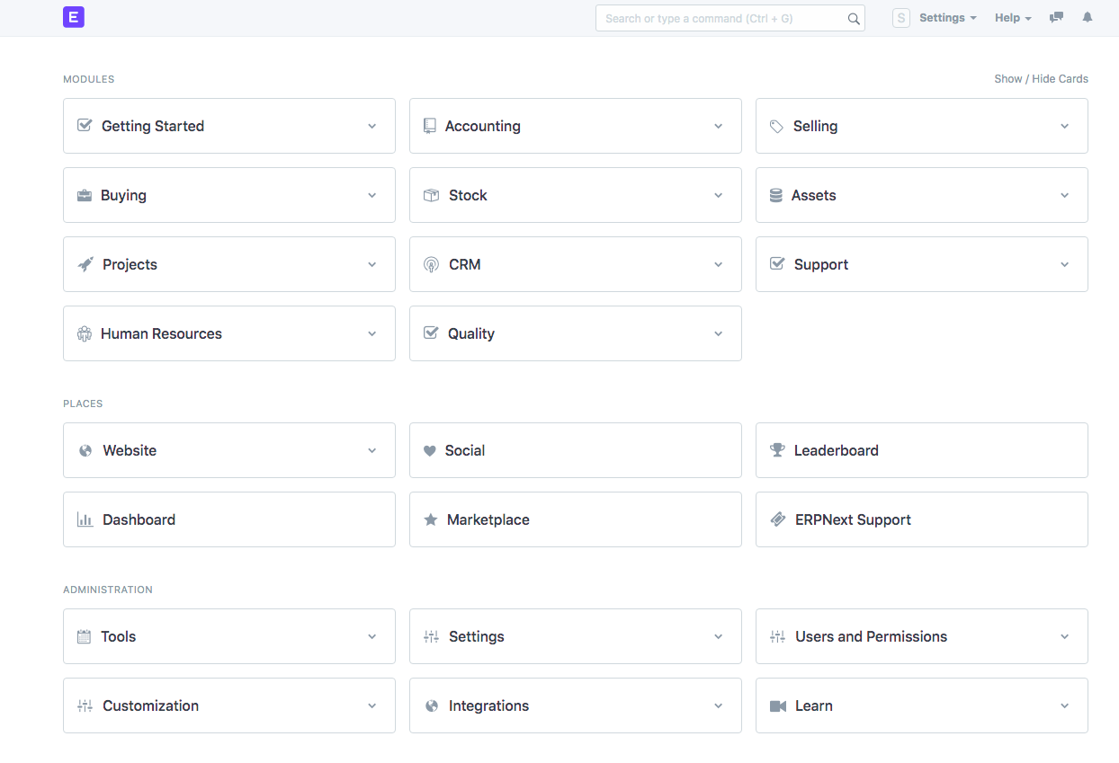The height and width of the screenshot is (763, 1119).
Task: Click the Selling tag icon
Action: tap(776, 127)
